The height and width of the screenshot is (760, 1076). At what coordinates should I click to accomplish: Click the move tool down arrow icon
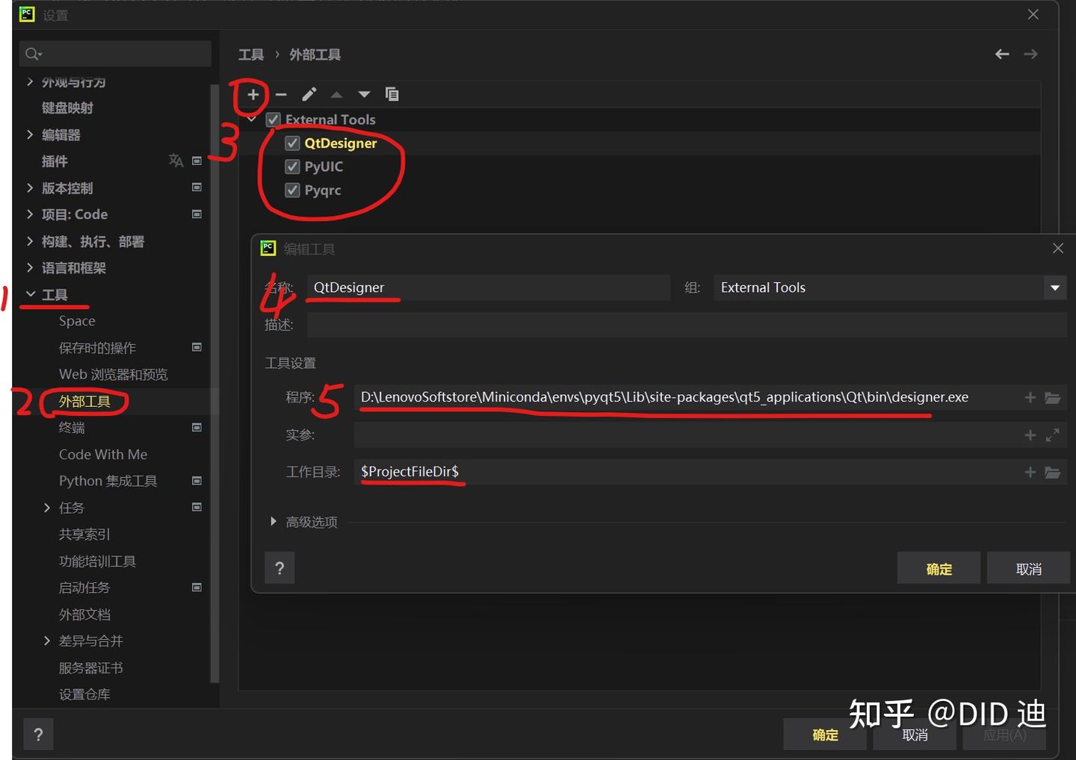[x=364, y=94]
